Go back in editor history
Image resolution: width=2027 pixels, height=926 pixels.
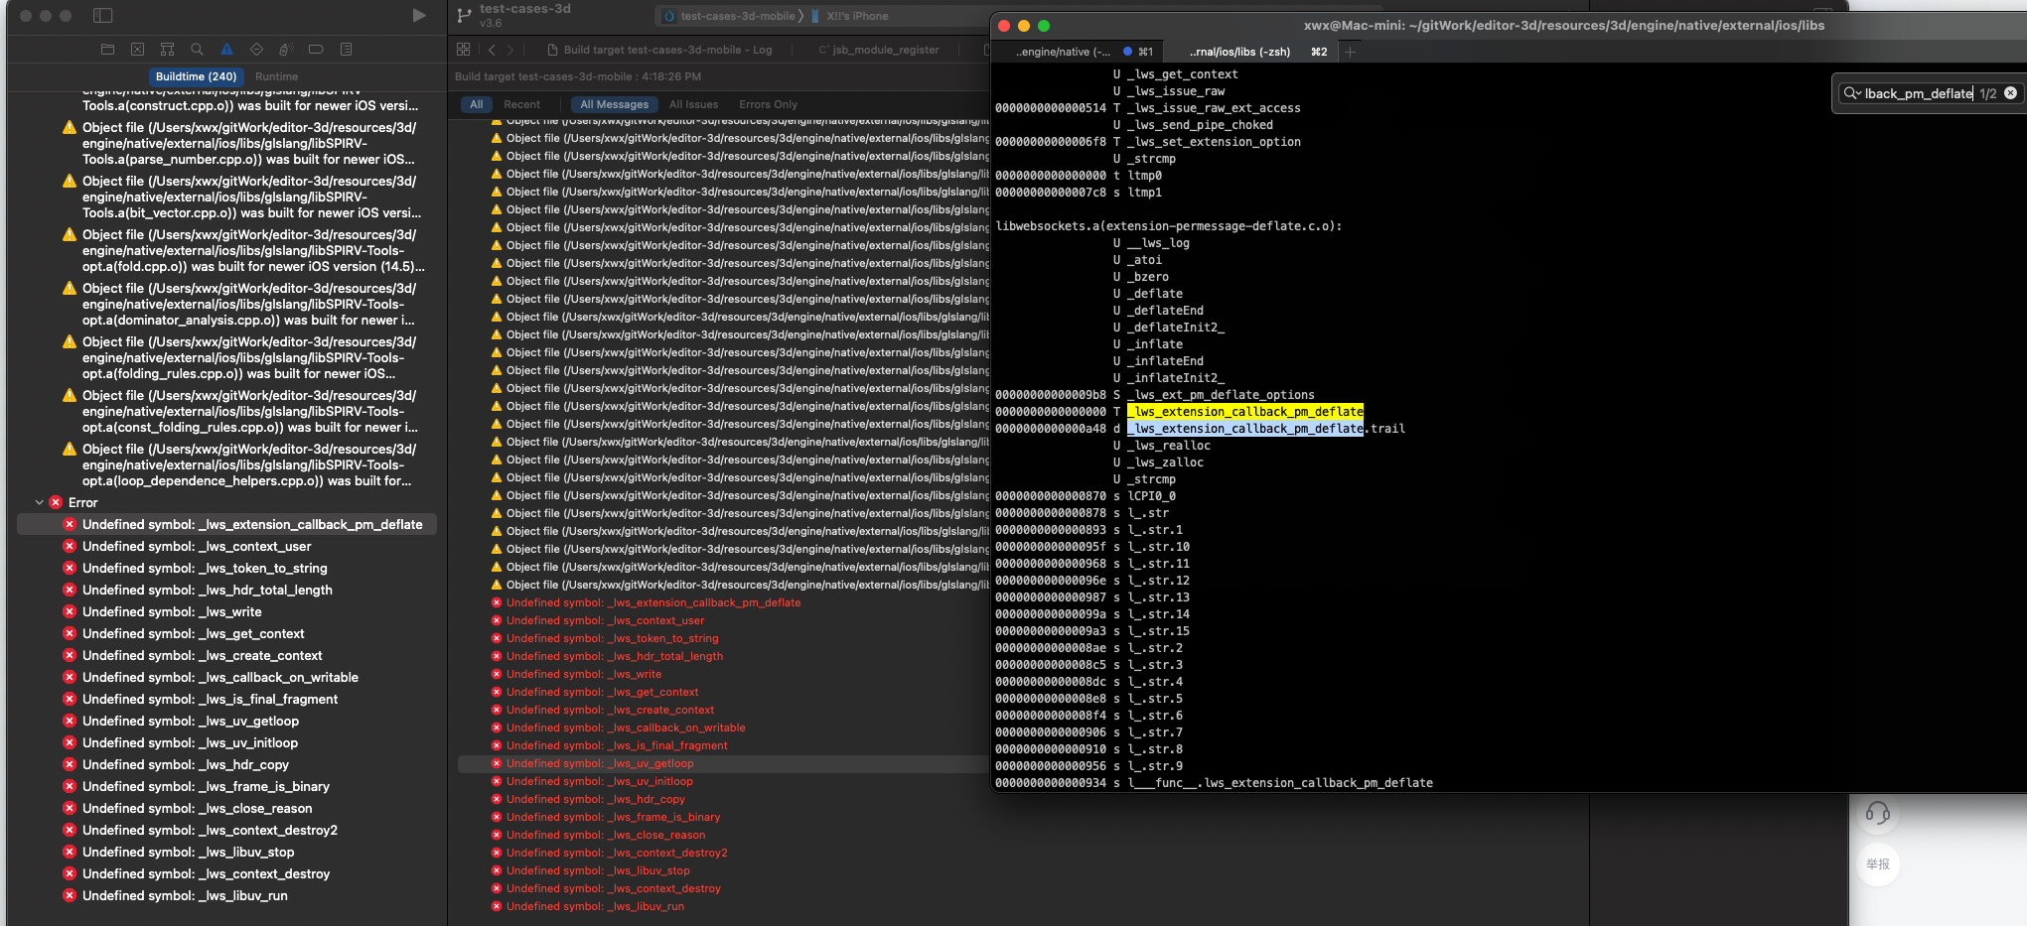[492, 50]
